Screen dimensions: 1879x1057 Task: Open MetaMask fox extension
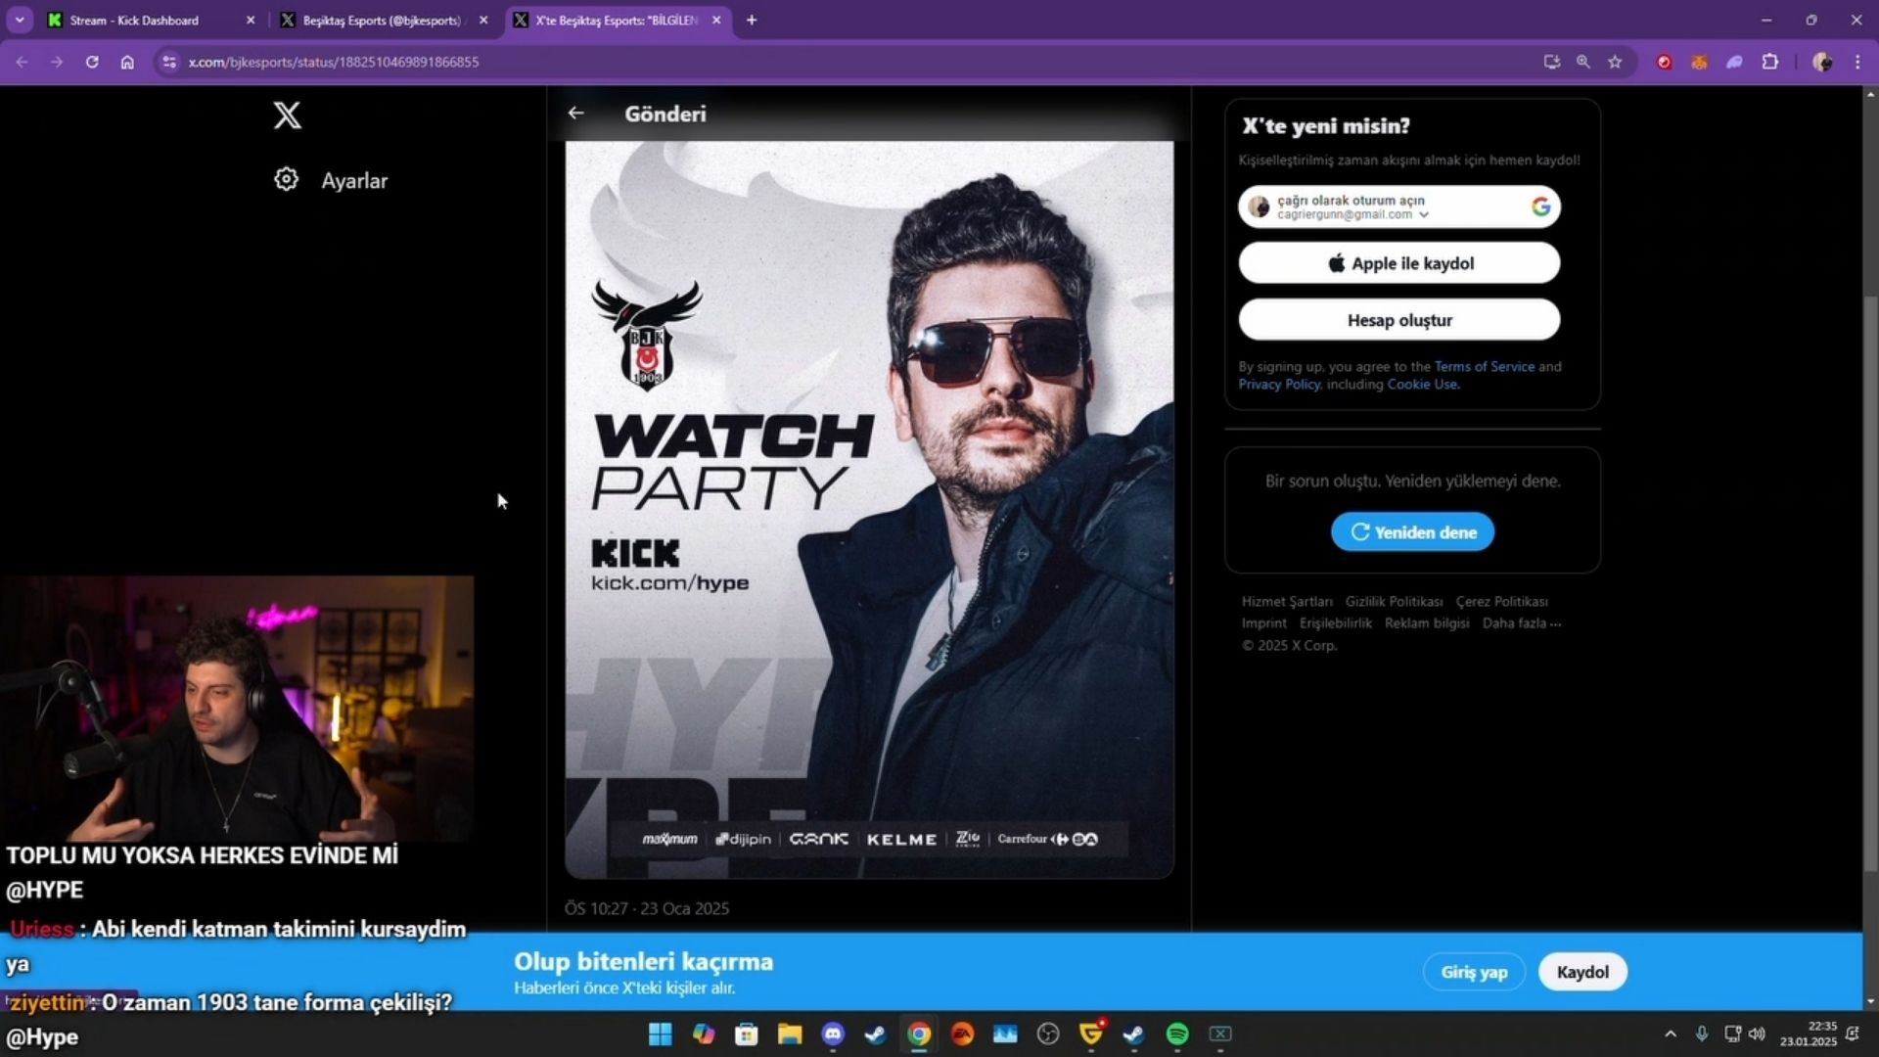pos(1699,62)
